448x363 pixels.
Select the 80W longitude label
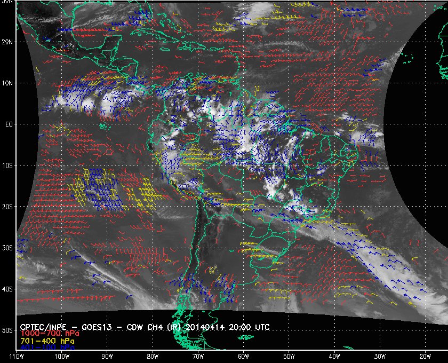153,357
